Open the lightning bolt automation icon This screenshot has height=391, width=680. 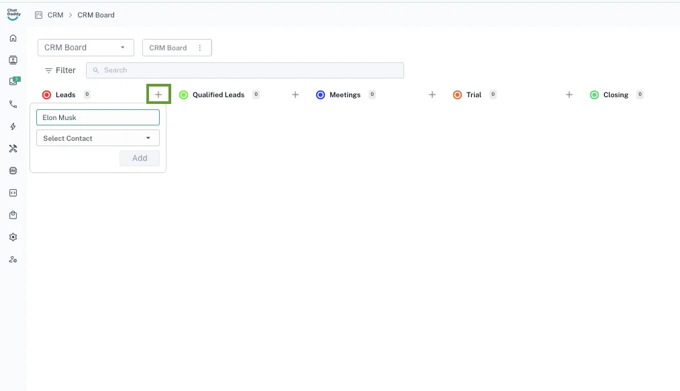pos(13,126)
